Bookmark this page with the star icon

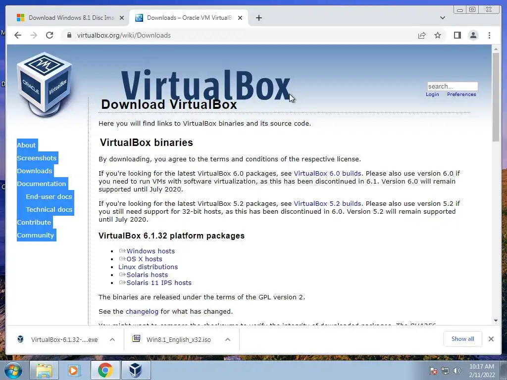pyautogui.click(x=438, y=35)
